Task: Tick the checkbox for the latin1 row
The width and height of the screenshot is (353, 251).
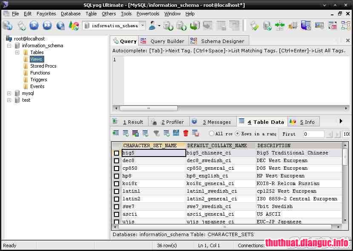Action: click(x=117, y=191)
